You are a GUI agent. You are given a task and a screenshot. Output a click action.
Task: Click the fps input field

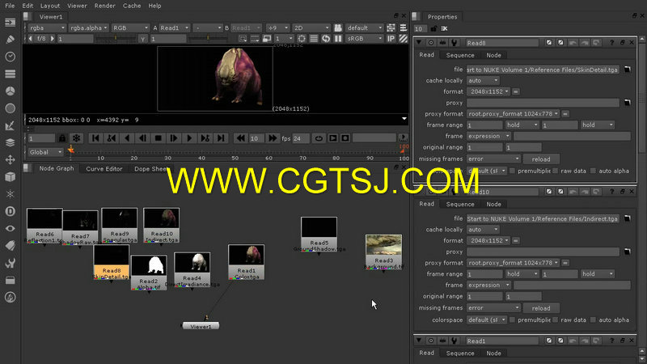(x=301, y=138)
